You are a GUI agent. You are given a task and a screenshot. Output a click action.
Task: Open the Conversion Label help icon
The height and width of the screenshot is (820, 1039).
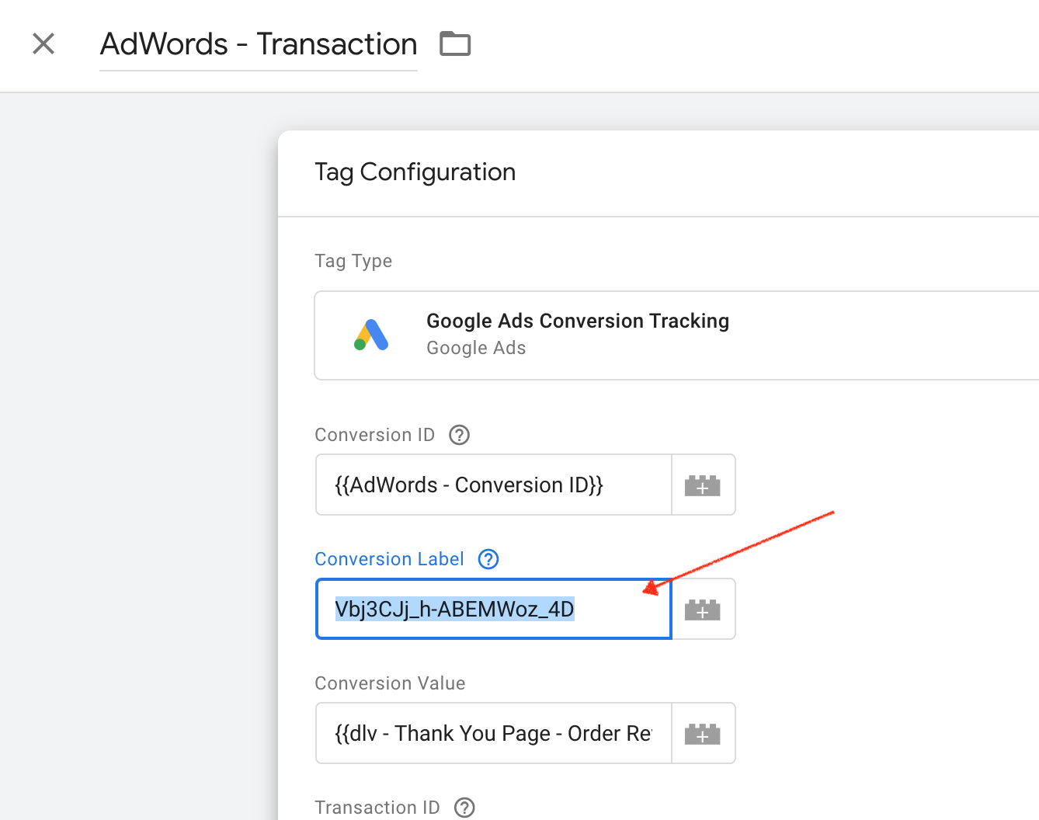tap(488, 559)
